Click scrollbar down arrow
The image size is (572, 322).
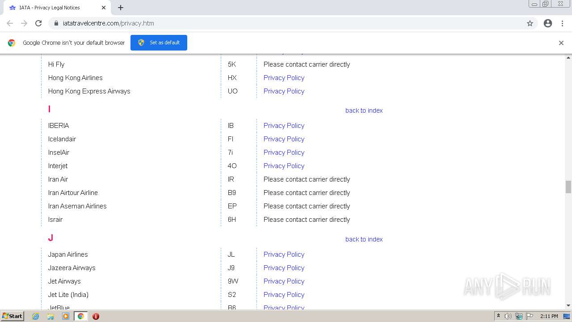click(568, 305)
